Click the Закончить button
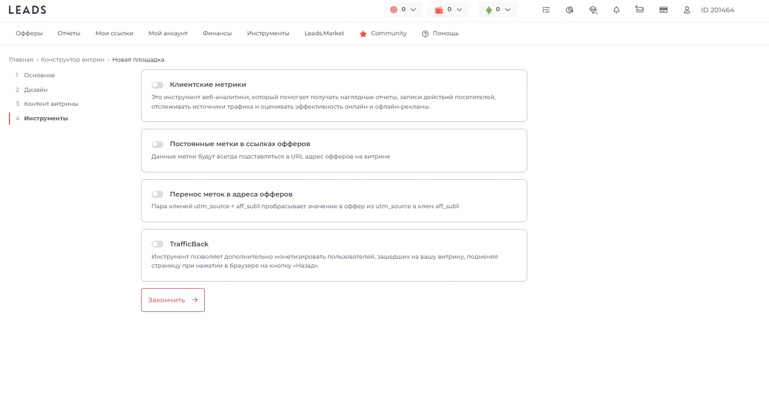 click(173, 300)
